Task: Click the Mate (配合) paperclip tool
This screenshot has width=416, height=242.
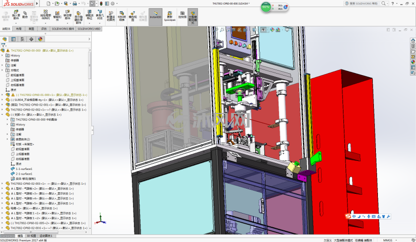Action: tap(25, 15)
